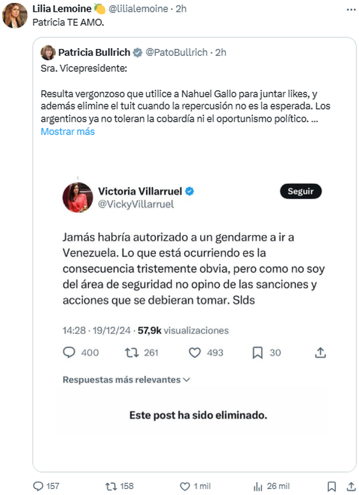Click the bookmark icon showing 30

(257, 352)
